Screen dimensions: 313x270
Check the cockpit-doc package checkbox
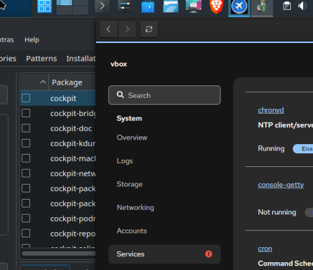pyautogui.click(x=26, y=128)
